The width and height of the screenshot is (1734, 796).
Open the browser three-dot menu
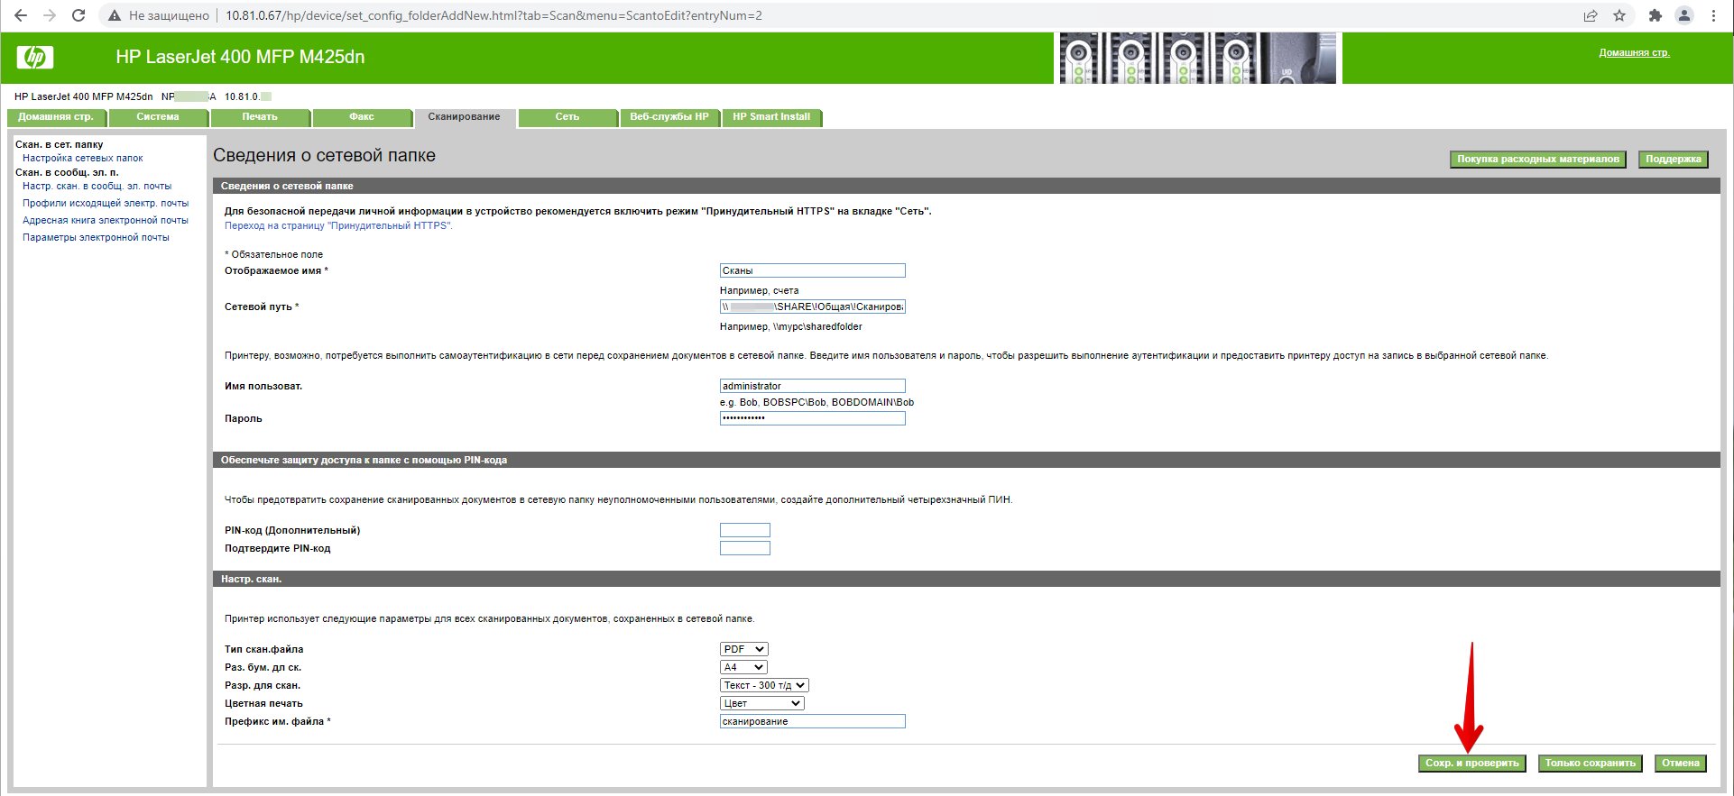point(1713,15)
